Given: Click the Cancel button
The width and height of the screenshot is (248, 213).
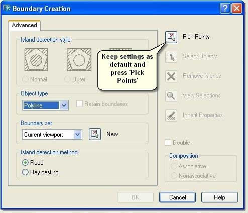Looking at the screenshot, I should 177,197.
